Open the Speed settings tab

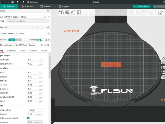point(22,51)
